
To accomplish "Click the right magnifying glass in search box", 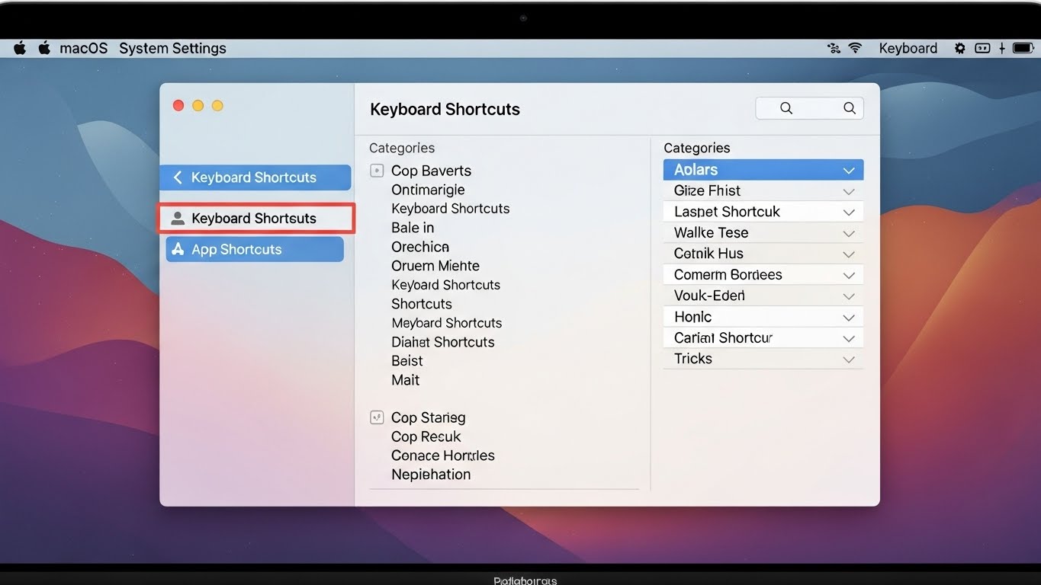I will pos(849,108).
